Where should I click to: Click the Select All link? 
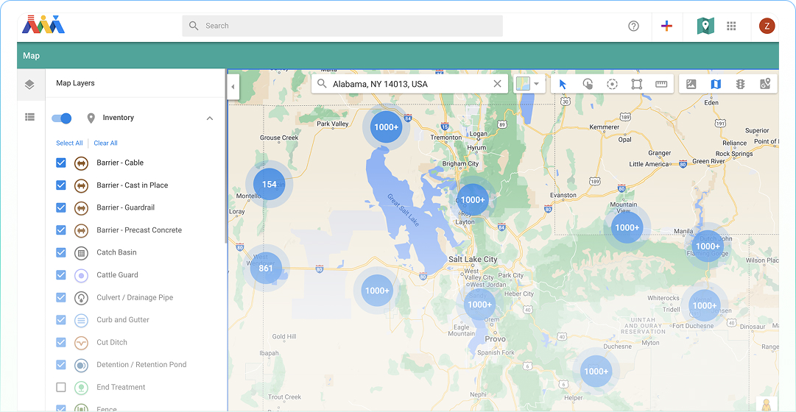point(69,143)
